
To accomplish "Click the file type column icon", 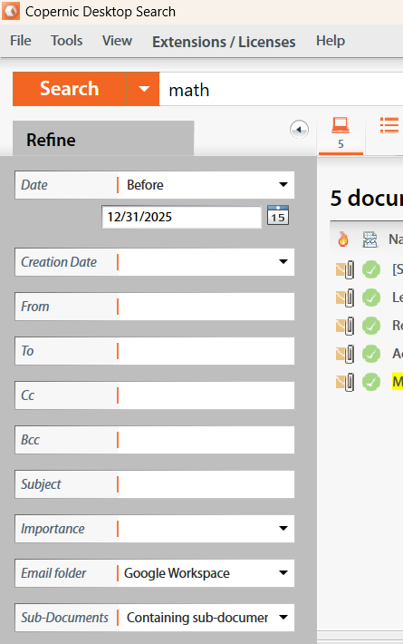I will click(x=369, y=239).
